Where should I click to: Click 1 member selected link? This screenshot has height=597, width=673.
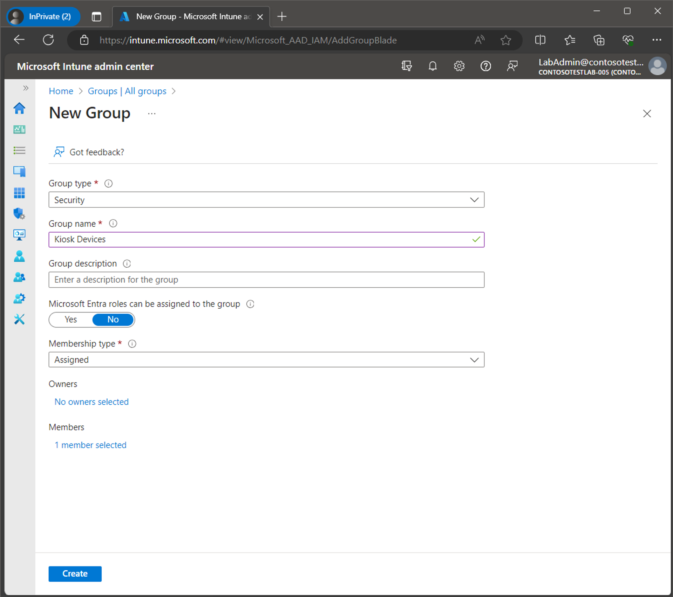(90, 445)
